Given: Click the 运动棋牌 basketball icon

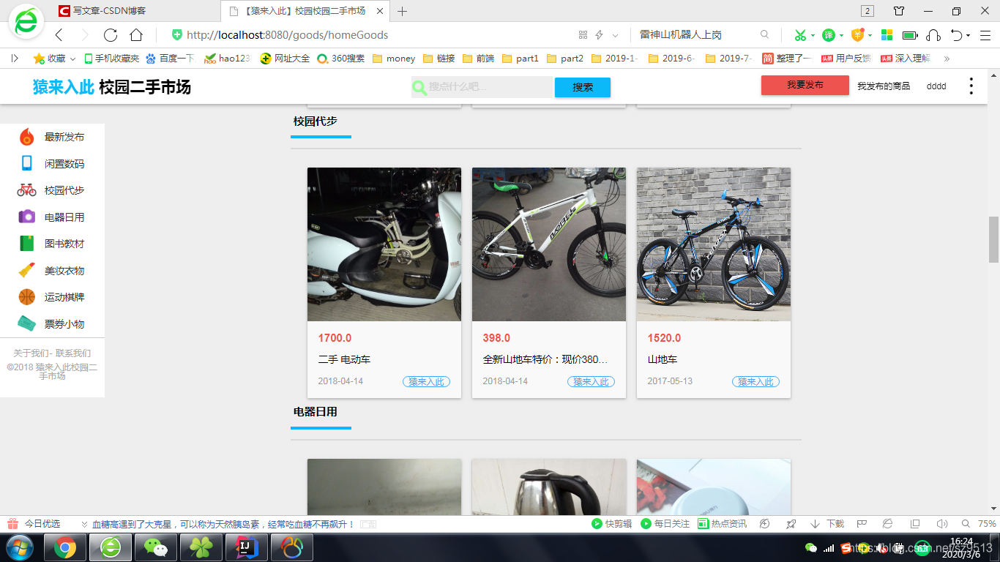Looking at the screenshot, I should click(x=26, y=297).
